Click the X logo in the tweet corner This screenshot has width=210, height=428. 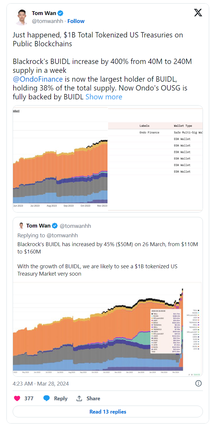pyautogui.click(x=198, y=13)
